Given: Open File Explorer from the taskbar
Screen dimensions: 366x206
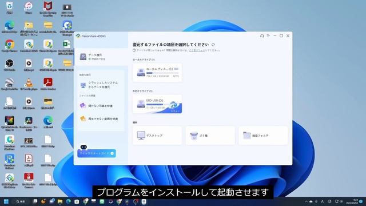Looking at the screenshot, I should pos(60,201).
